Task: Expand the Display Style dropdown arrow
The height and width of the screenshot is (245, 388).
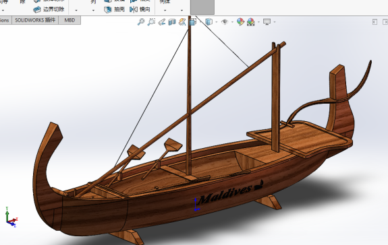Action: pos(217,22)
